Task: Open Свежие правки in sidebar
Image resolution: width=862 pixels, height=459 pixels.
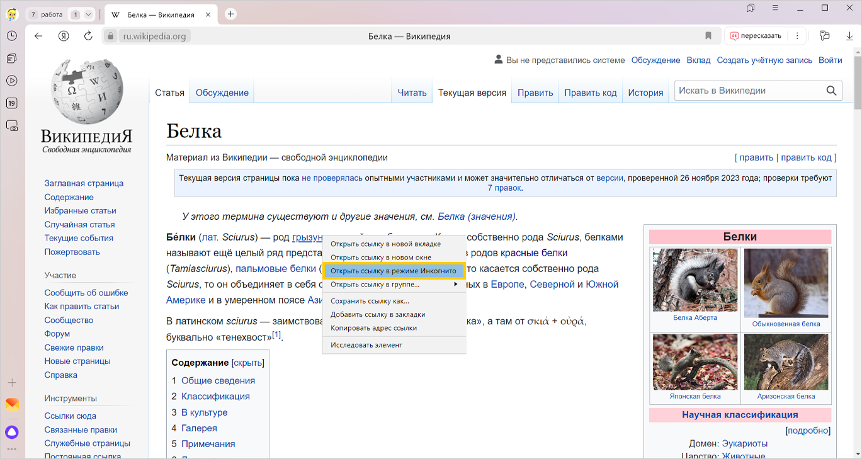Action: tap(74, 348)
